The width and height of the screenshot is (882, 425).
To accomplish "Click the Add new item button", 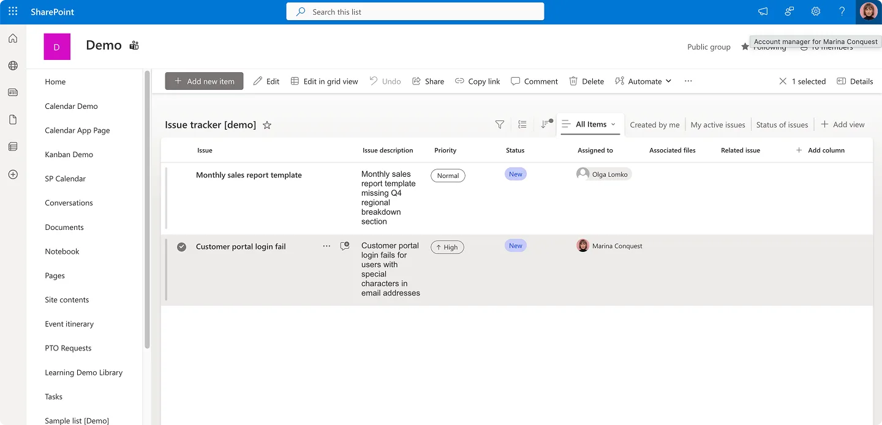I will click(x=204, y=81).
